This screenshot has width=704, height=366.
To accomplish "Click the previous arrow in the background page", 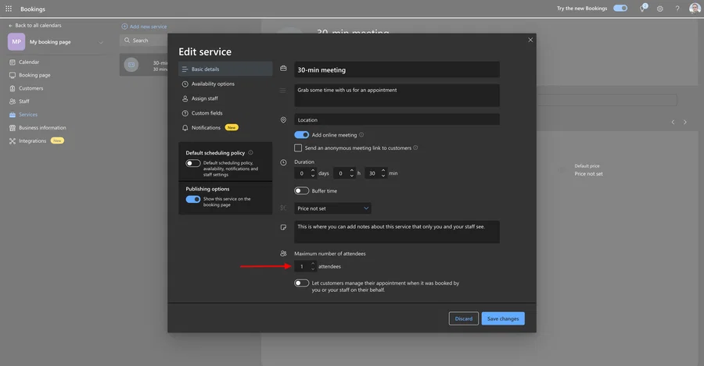I will (x=673, y=123).
